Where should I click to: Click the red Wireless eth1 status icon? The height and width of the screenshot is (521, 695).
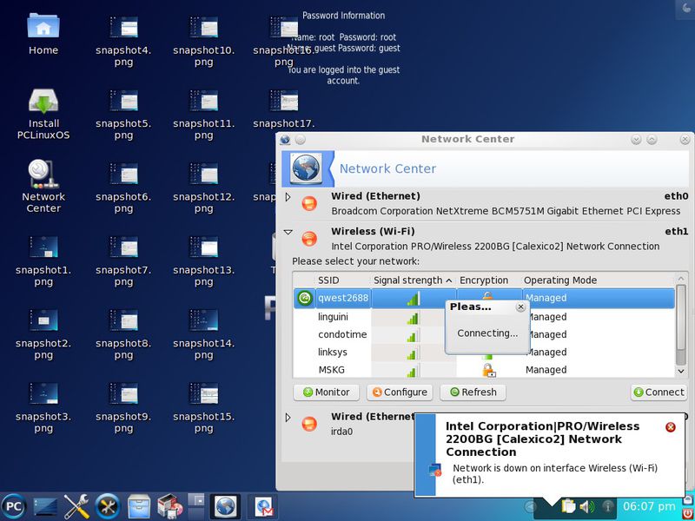click(x=309, y=239)
